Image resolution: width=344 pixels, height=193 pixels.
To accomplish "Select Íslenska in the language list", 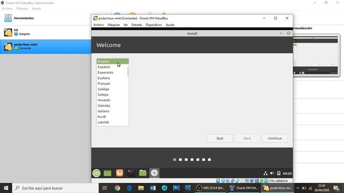I will 112,106.
